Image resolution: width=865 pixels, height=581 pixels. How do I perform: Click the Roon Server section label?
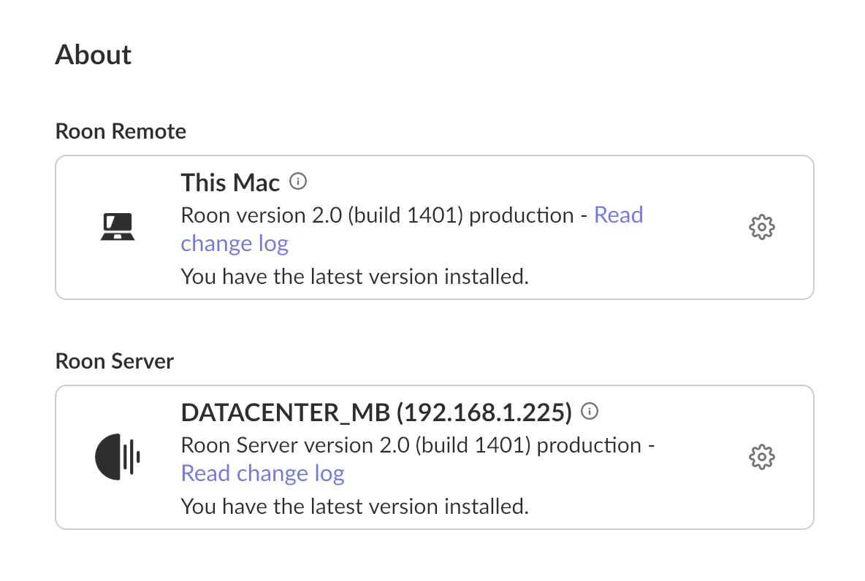coord(115,361)
